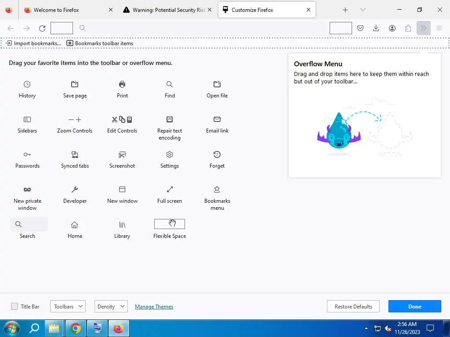Click the forward arrow toolbar icon
The image size is (450, 337).
point(26,28)
